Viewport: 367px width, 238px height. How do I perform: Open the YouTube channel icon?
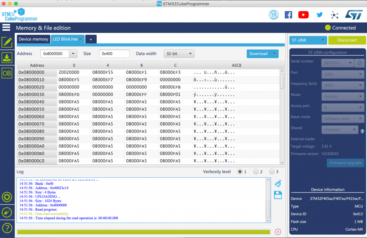(x=303, y=14)
